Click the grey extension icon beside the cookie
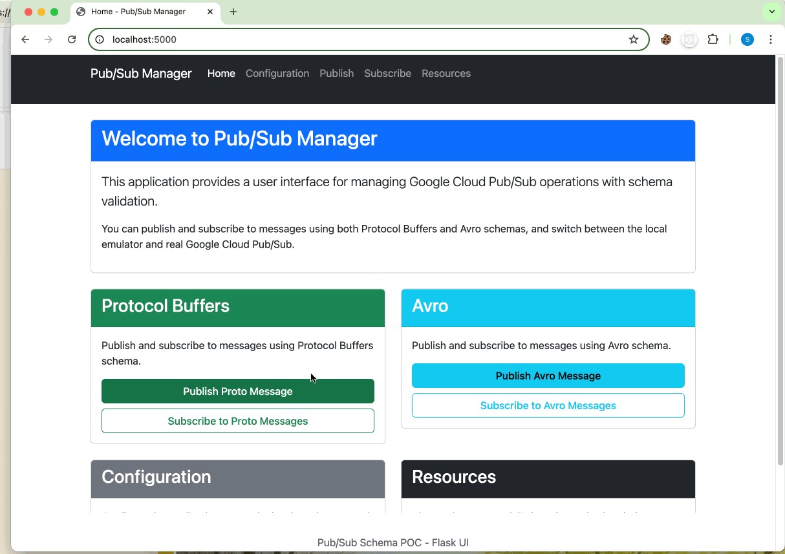Image resolution: width=785 pixels, height=554 pixels. tap(689, 39)
